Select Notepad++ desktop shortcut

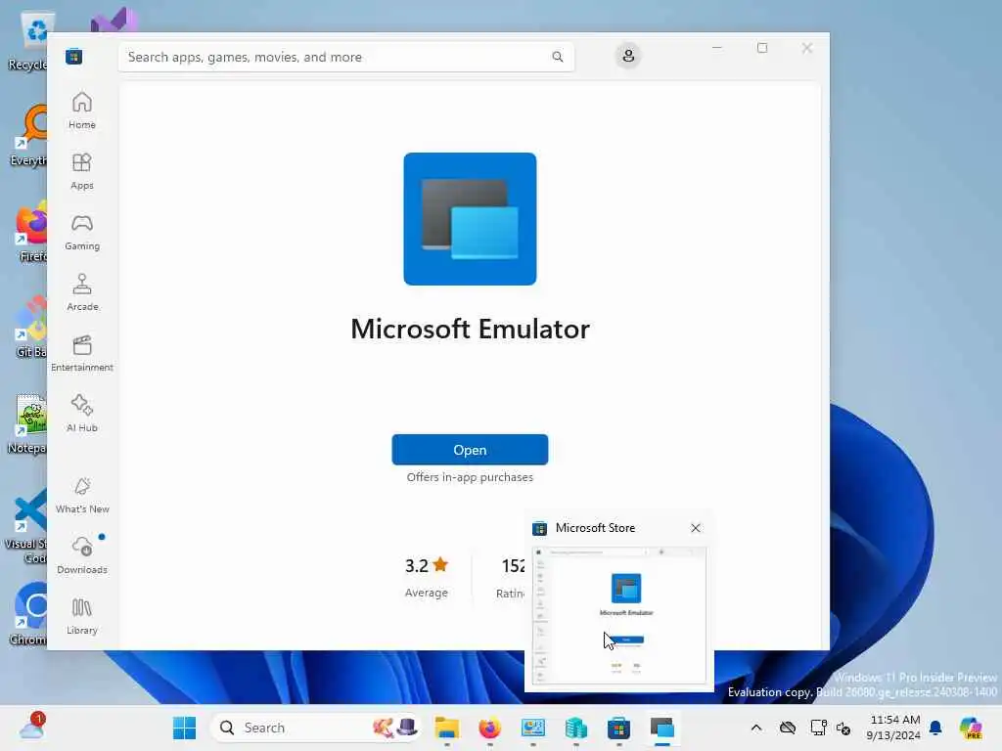[28, 423]
